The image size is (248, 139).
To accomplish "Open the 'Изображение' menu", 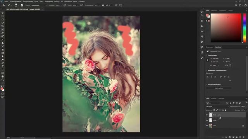I will pos(28,1).
